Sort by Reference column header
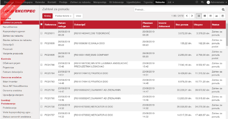228x119 pixels. [x=50, y=24]
